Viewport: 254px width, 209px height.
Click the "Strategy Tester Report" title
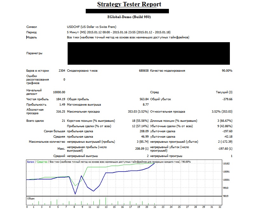[x=129, y=4]
